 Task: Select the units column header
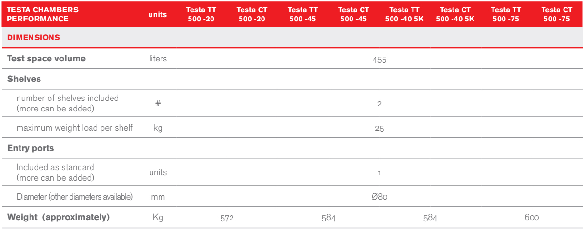point(158,14)
